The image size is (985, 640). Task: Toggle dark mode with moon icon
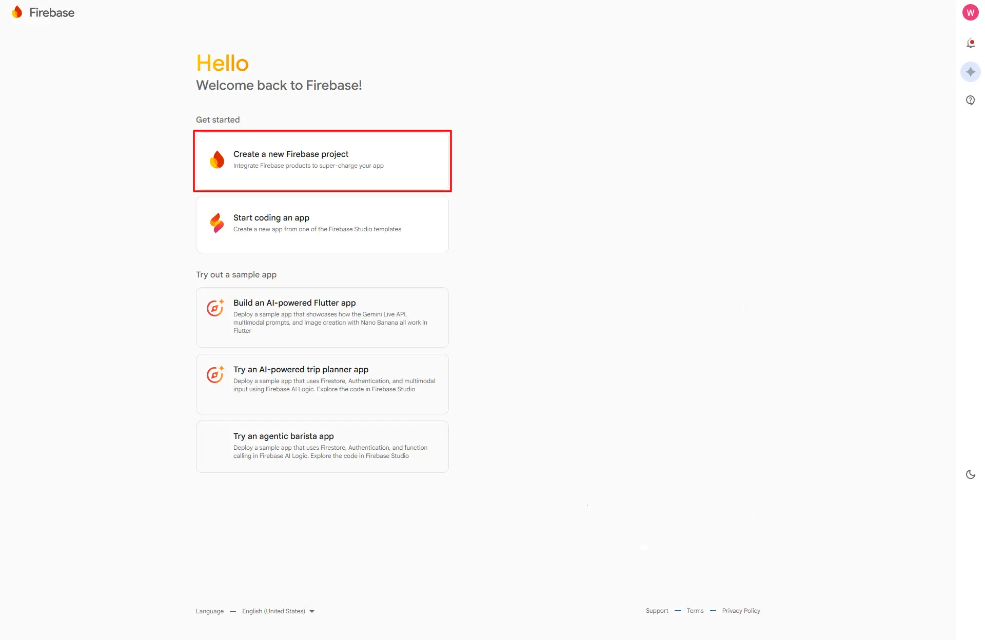970,474
